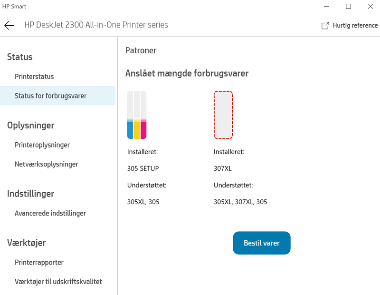This screenshot has height=295, width=380.
Task: Click the Oplysninger section header
Action: point(30,125)
